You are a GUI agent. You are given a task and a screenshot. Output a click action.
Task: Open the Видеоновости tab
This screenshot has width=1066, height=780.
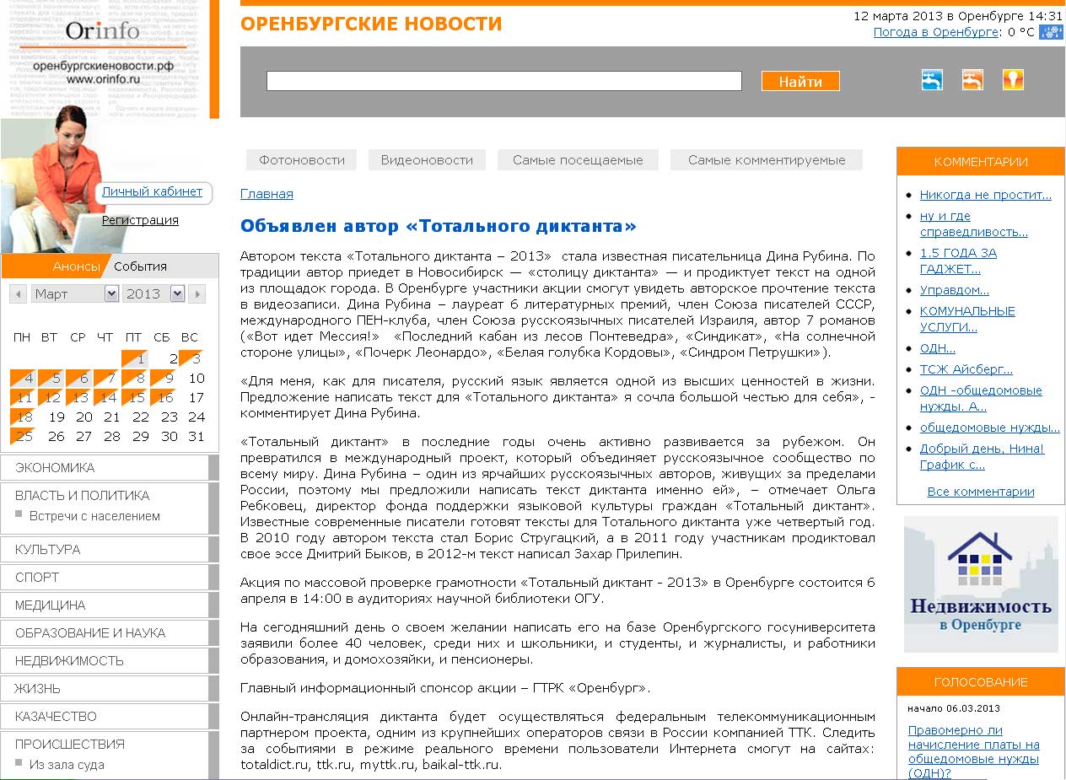(427, 160)
